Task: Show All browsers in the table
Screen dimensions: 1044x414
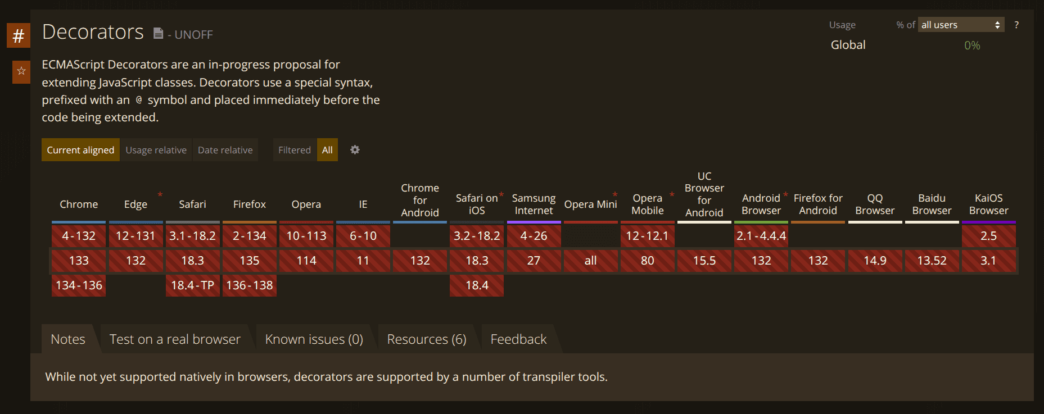Action: click(327, 150)
